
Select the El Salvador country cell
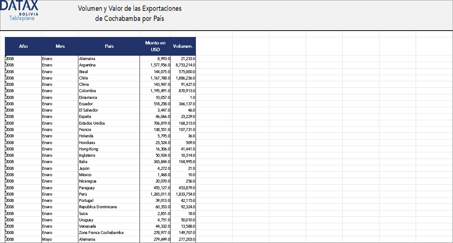click(109, 110)
